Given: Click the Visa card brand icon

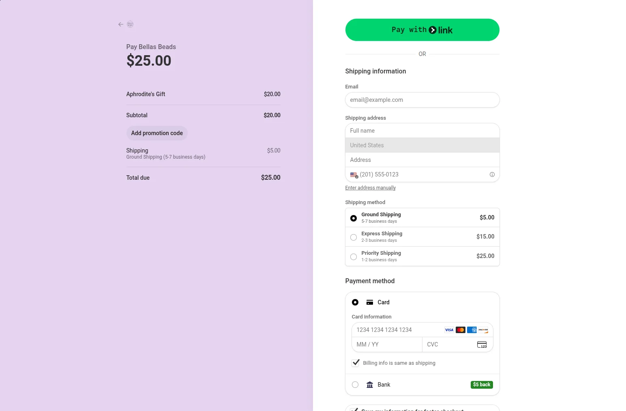Looking at the screenshot, I should 449,330.
